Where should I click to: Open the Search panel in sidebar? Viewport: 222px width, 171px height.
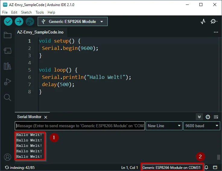pos(8,97)
